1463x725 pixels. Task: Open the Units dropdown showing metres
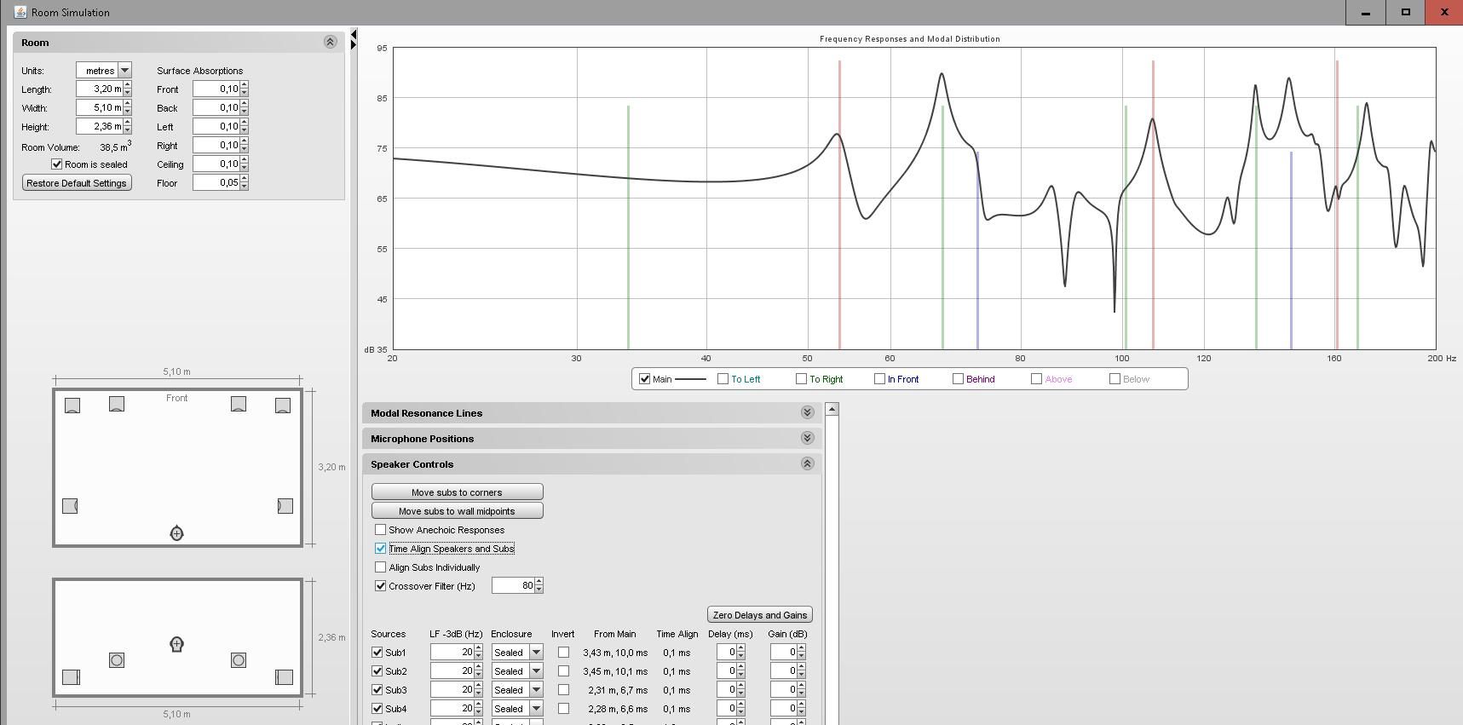tap(124, 71)
